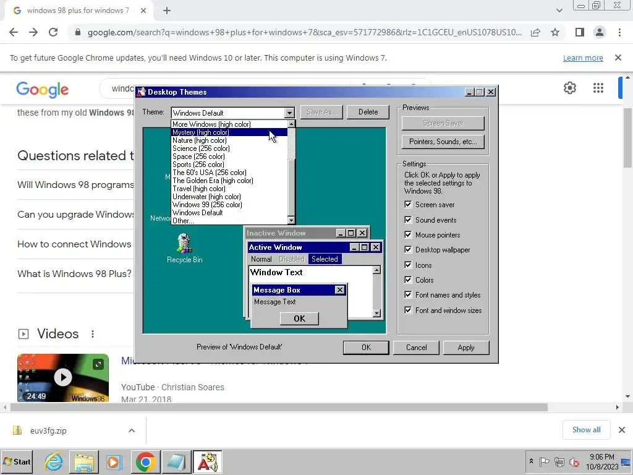Select Mystery (high color) theme
This screenshot has height=475, width=633.
(229, 132)
